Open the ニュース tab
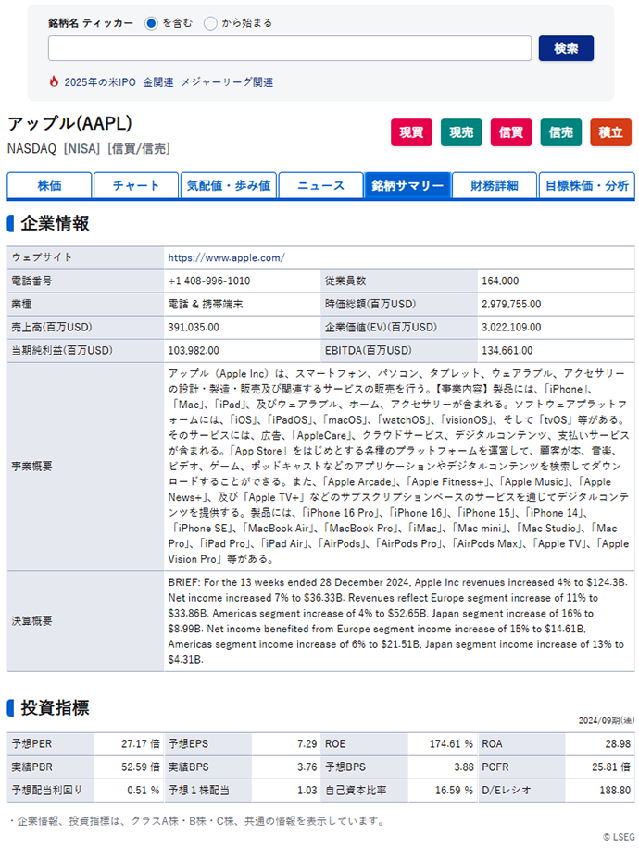Viewport: 639px width, 848px height. [x=320, y=185]
